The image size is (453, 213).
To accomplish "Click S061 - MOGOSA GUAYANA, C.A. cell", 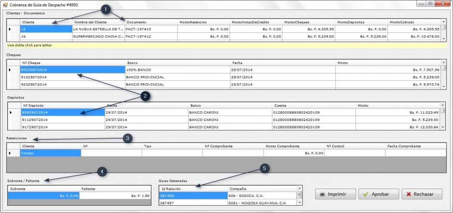I will (x=262, y=203).
